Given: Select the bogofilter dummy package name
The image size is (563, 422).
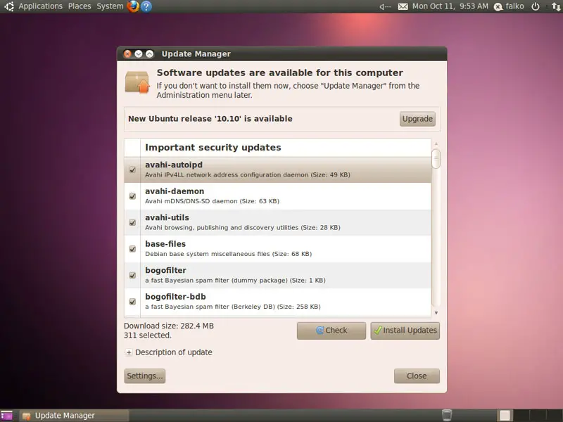Looking at the screenshot, I should (166, 270).
